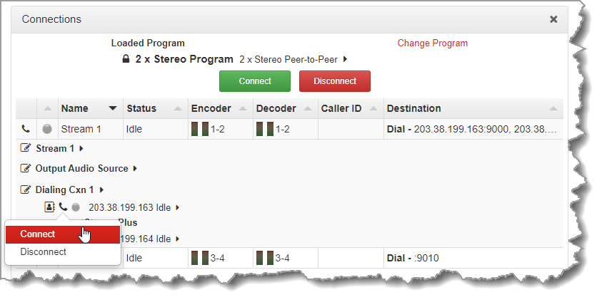Click the phone icon for Stream 1 row
Screen dimensions: 607x307
click(26, 129)
